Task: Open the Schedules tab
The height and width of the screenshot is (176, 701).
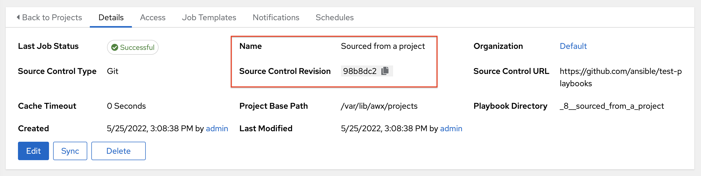Action: [334, 17]
